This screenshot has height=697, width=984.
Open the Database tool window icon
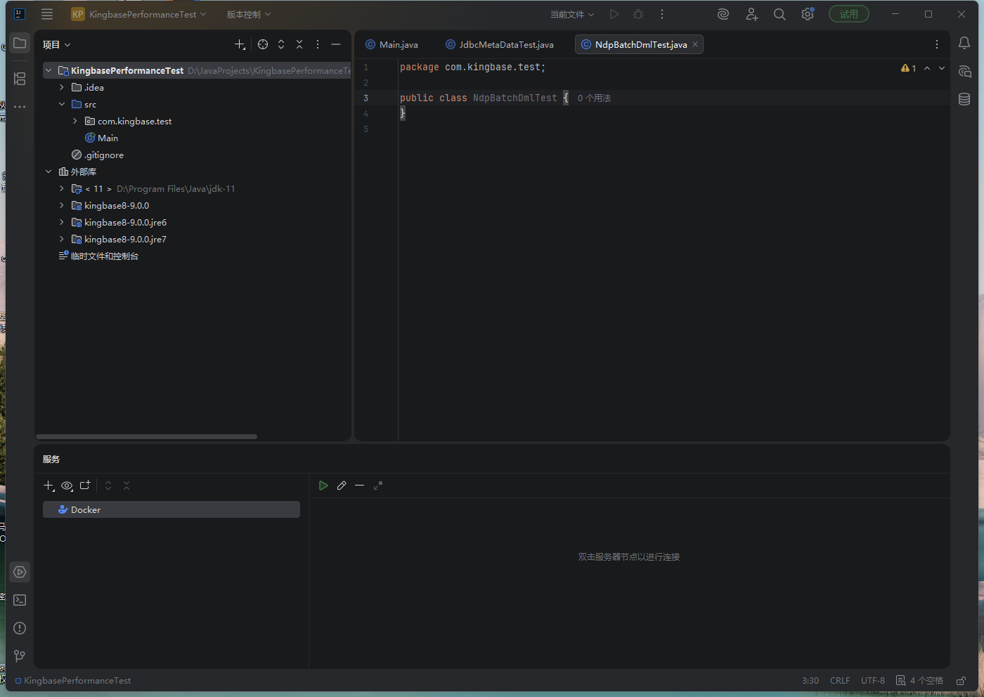tap(964, 99)
